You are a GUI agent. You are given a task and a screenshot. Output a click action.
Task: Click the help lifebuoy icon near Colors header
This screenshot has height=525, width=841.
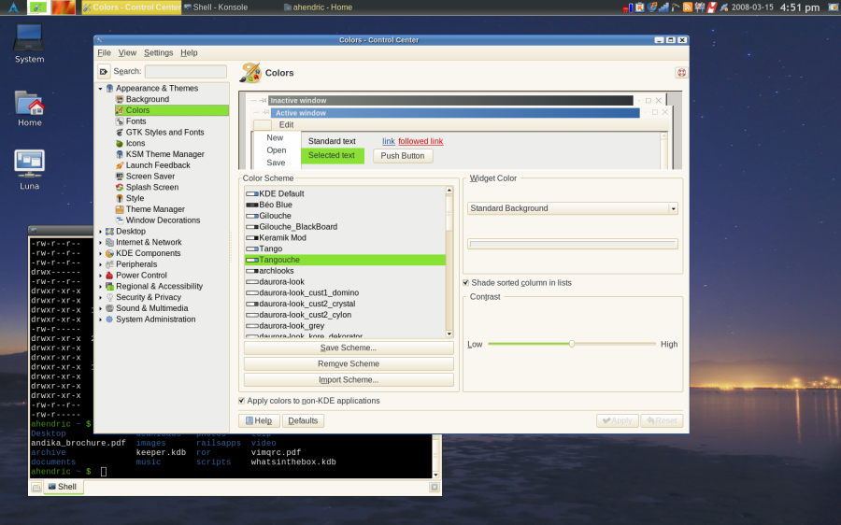pos(681,72)
